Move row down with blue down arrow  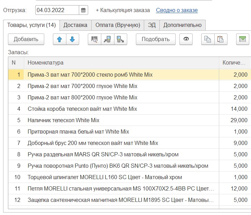[72, 39]
